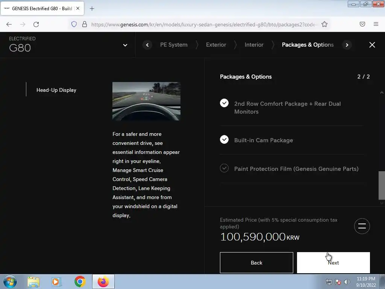
Task: Click the 2 / 2 page indicator
Action: click(364, 77)
